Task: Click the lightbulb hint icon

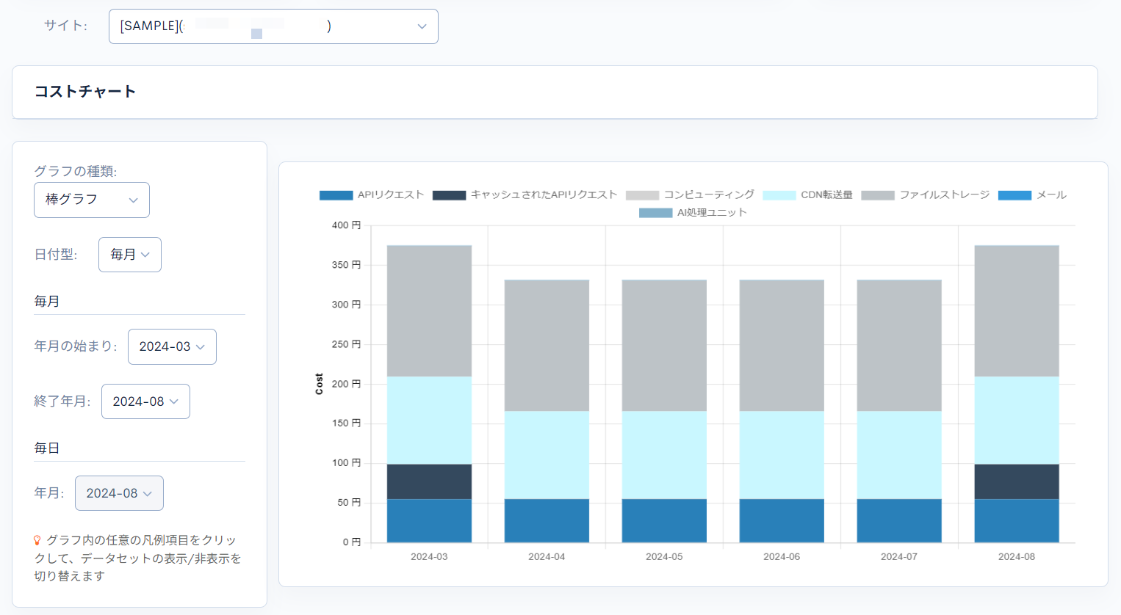Action: (37, 540)
